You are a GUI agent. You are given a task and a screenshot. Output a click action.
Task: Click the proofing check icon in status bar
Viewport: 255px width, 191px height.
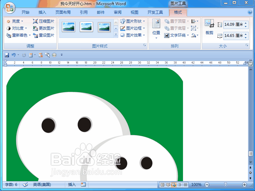coord(25,185)
